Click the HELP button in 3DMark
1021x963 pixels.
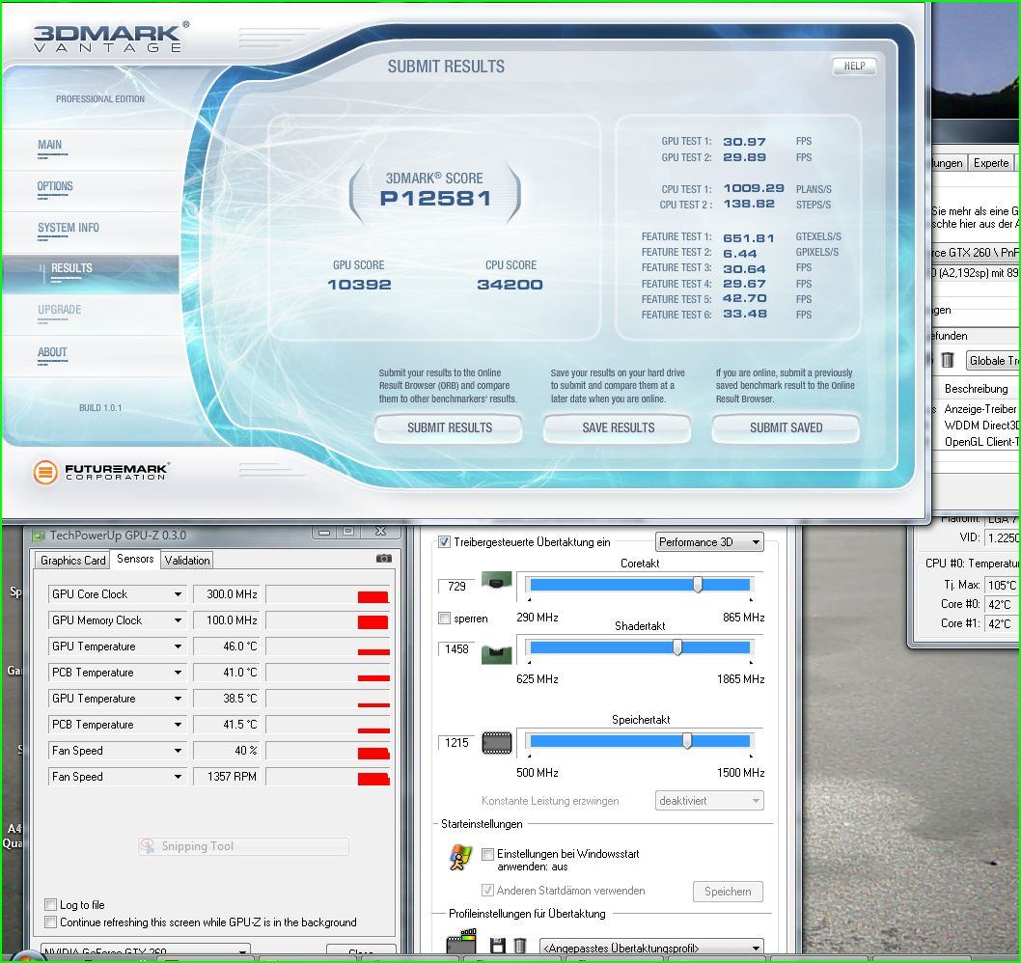pyautogui.click(x=854, y=66)
